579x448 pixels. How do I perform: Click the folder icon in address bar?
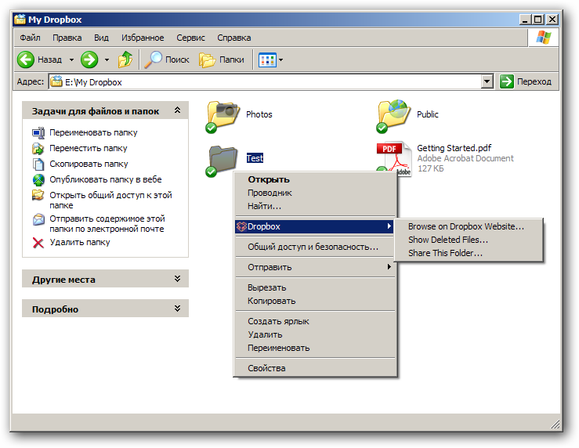click(x=56, y=81)
